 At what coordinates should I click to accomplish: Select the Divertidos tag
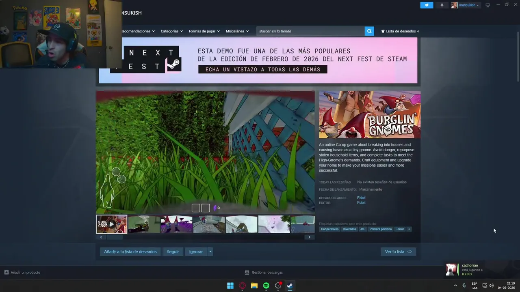349,229
